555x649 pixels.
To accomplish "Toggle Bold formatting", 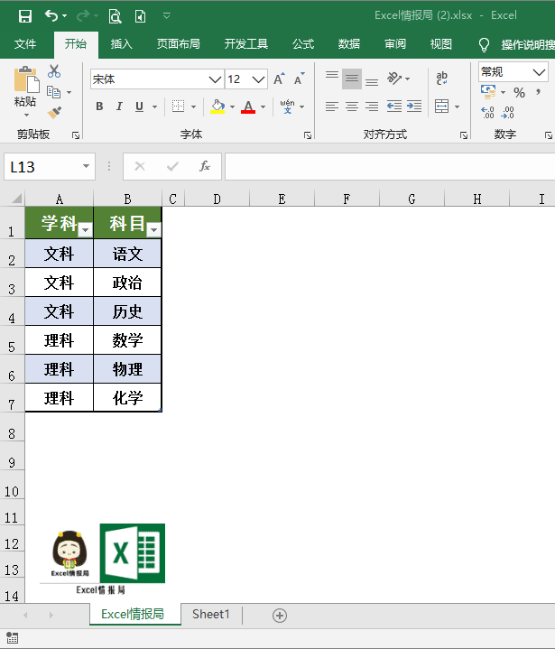I will [x=99, y=107].
